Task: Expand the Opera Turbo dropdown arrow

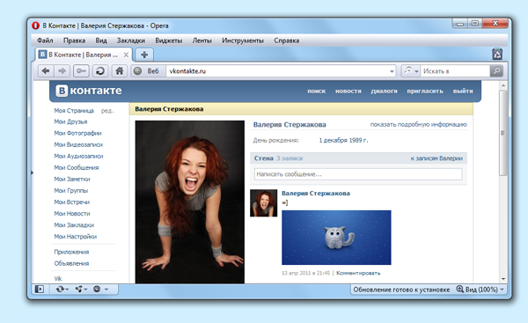Action: [106, 289]
